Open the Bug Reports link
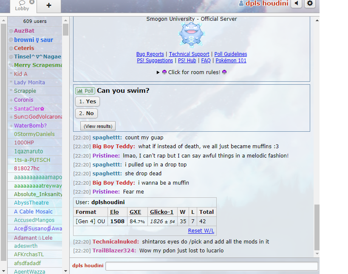 150,54
